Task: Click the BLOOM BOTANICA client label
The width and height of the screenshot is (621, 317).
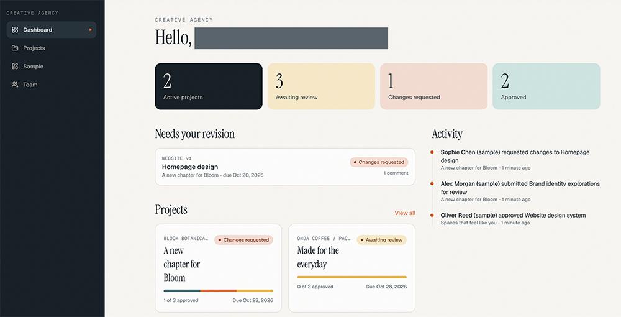Action: click(185, 239)
